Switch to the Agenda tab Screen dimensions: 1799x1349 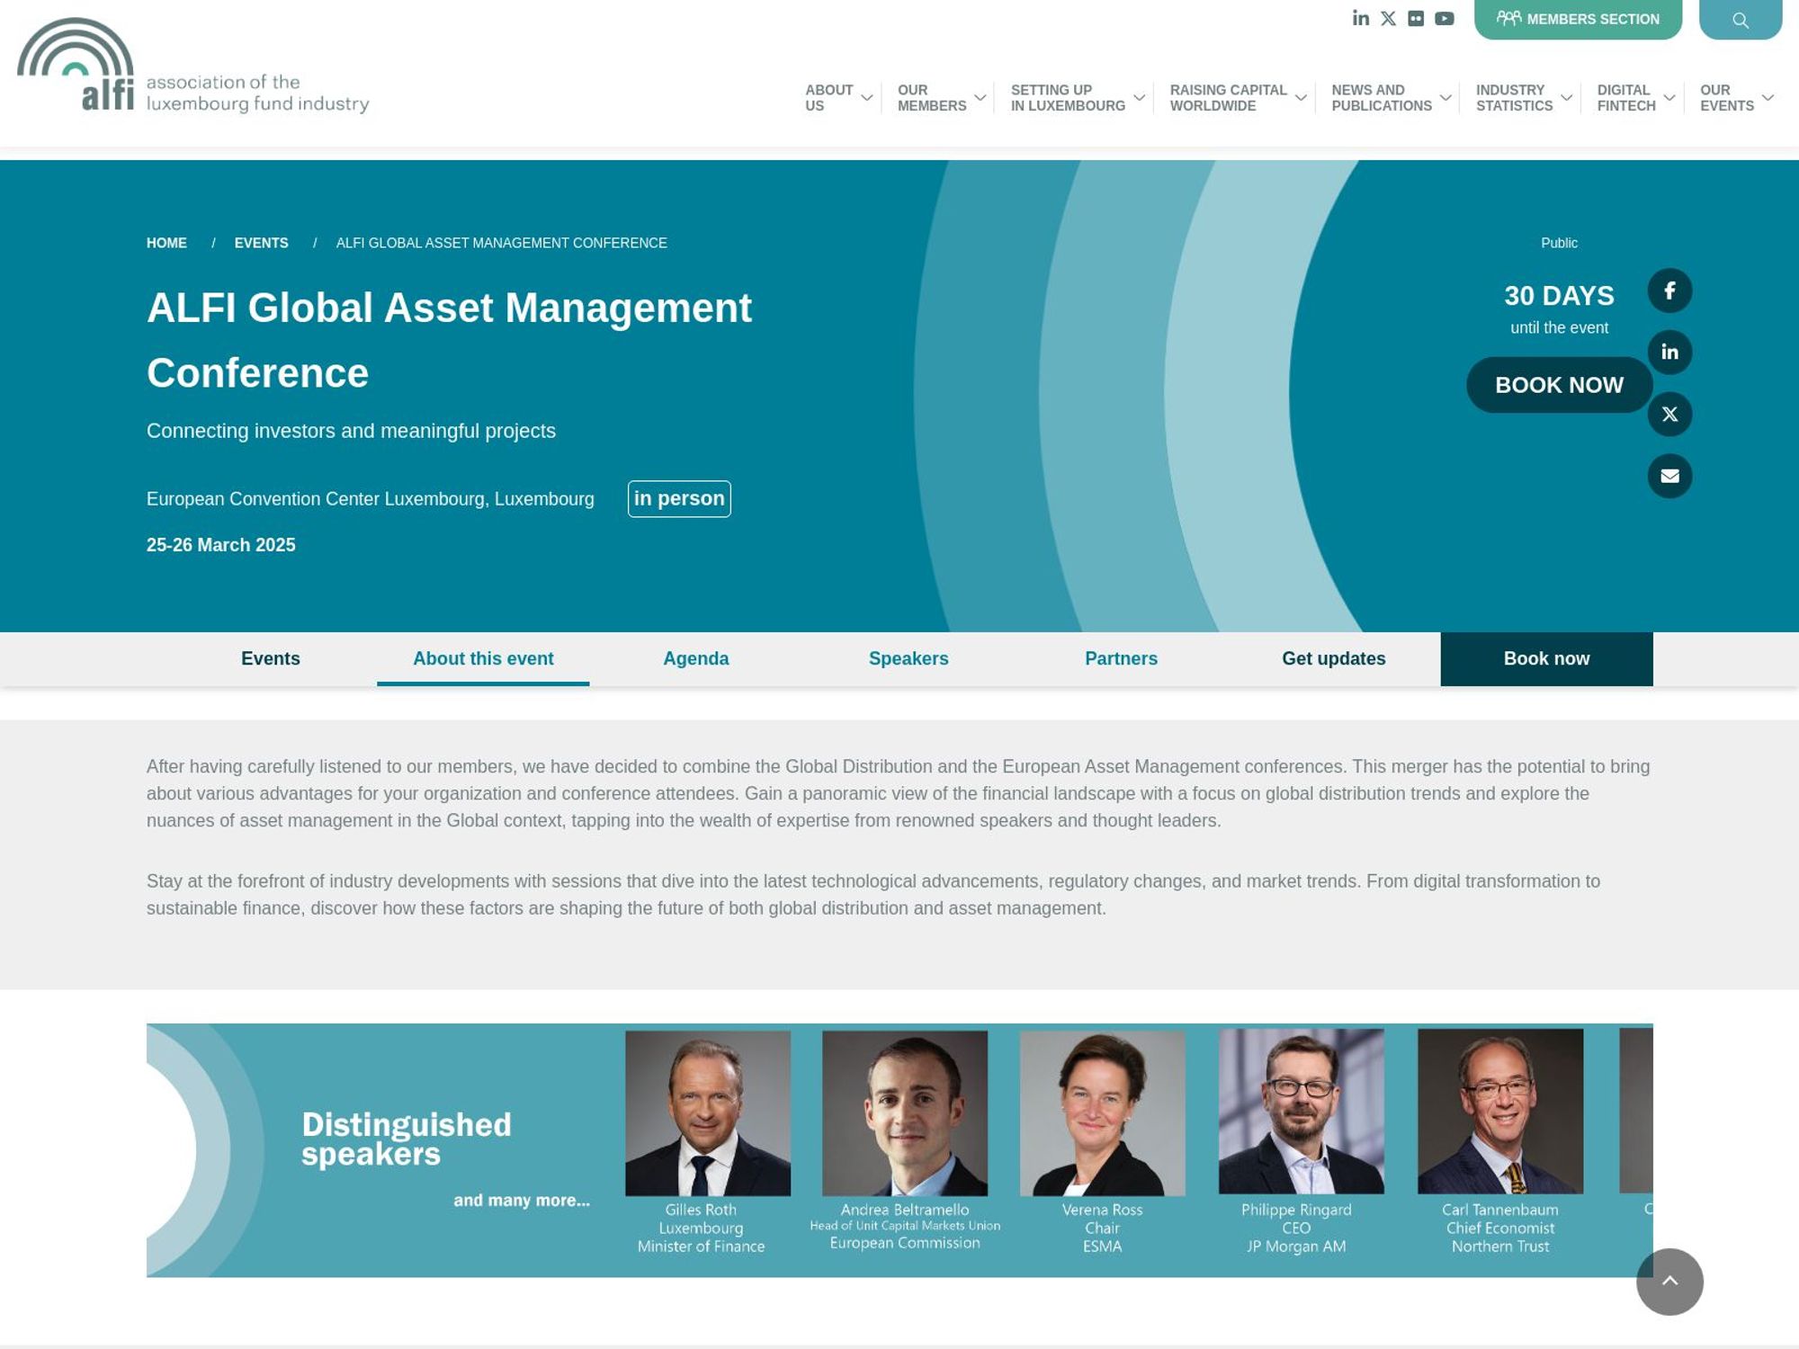[x=695, y=659]
